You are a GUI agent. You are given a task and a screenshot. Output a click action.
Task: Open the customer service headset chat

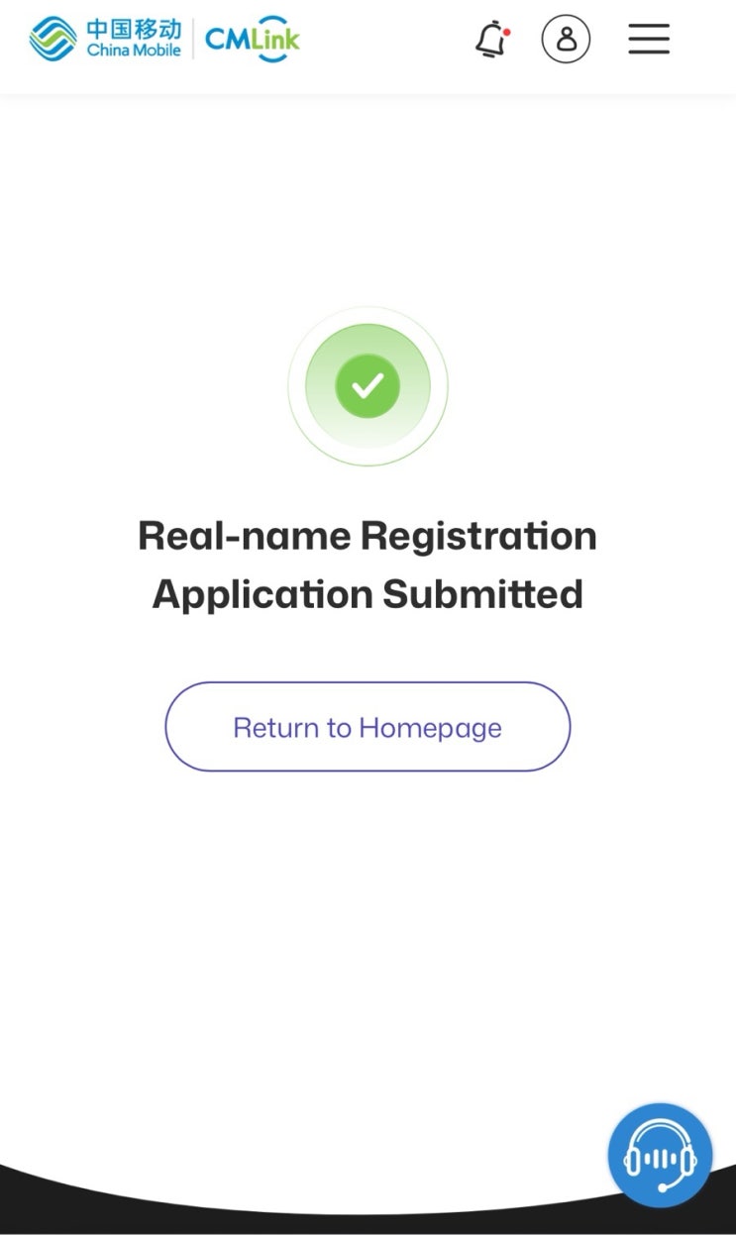[660, 1156]
